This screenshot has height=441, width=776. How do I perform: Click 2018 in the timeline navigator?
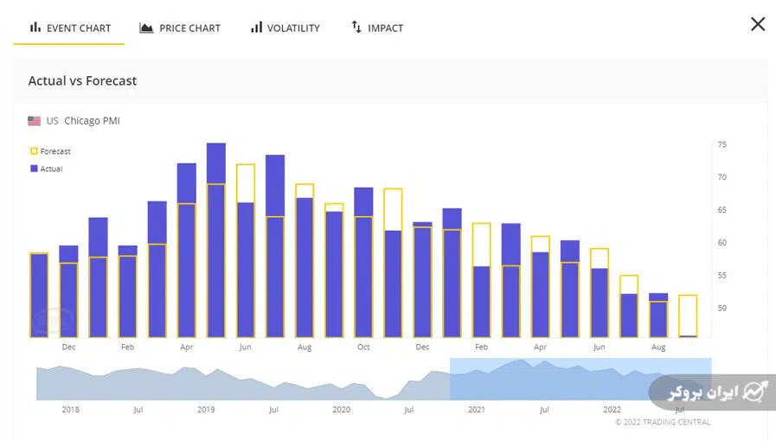[71, 409]
